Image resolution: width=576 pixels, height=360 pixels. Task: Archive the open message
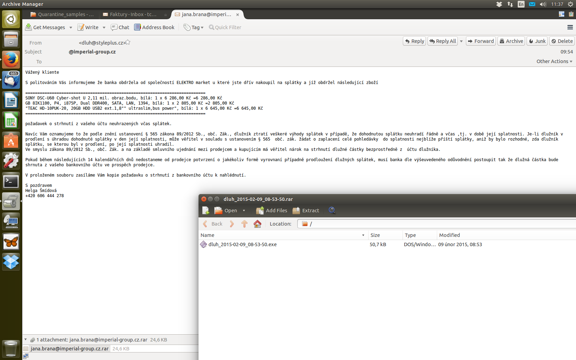[x=511, y=41]
